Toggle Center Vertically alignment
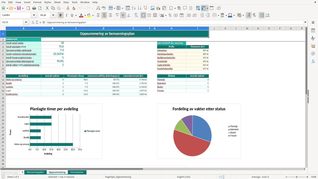318x179 pixels. (123, 15)
